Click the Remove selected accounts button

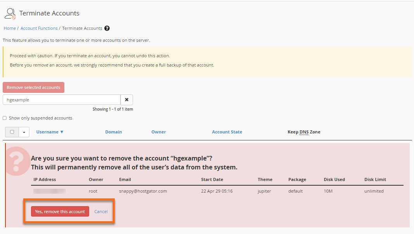pos(33,87)
